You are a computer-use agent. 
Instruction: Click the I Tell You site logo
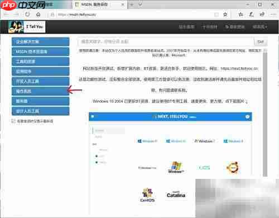[x=27, y=27]
